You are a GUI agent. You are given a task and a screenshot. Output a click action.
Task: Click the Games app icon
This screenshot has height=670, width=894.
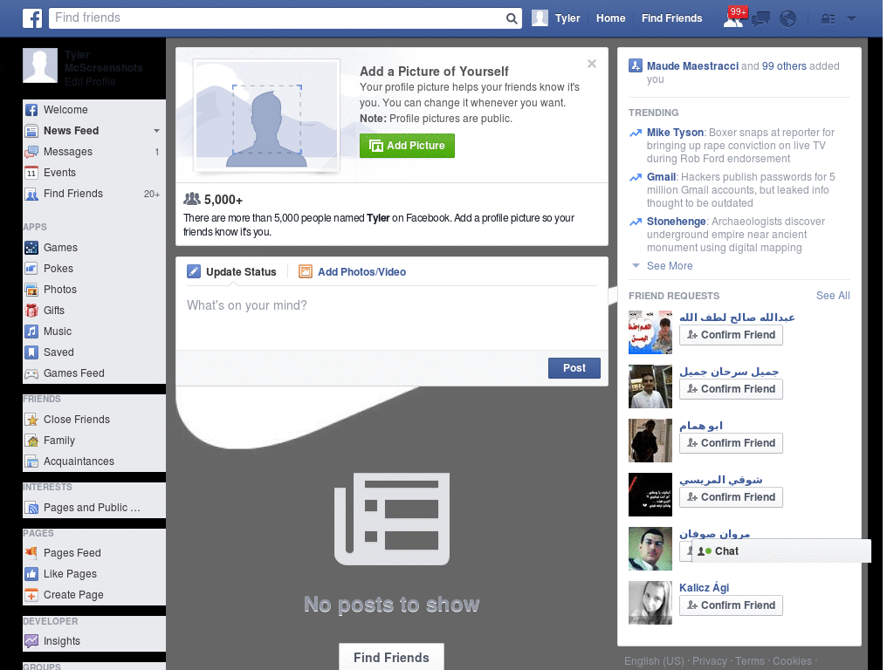[x=31, y=248]
